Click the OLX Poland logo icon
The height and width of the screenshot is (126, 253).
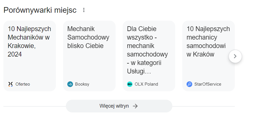[130, 84]
